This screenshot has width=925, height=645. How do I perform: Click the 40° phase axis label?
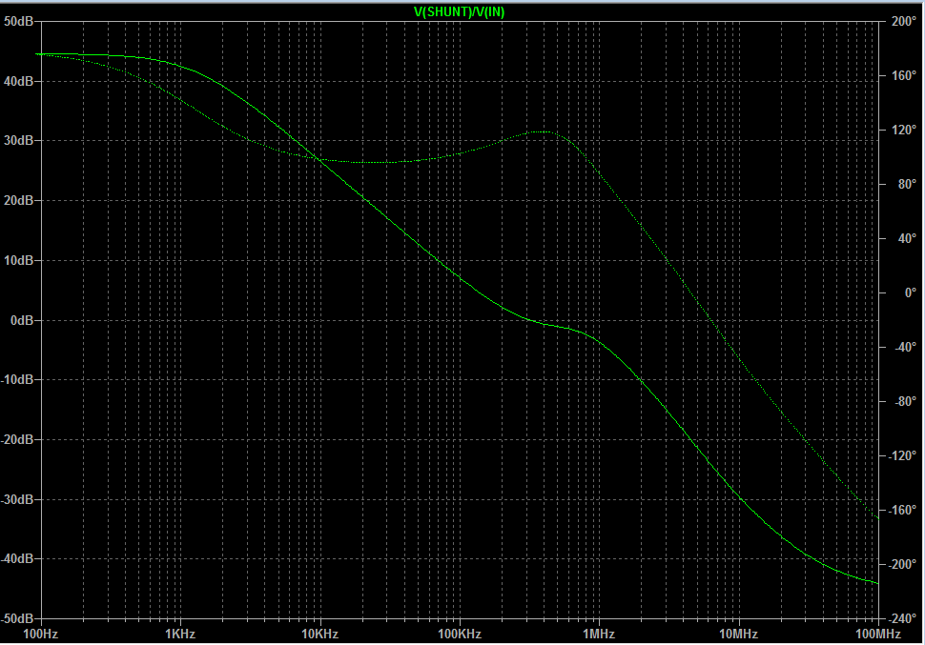click(x=907, y=239)
